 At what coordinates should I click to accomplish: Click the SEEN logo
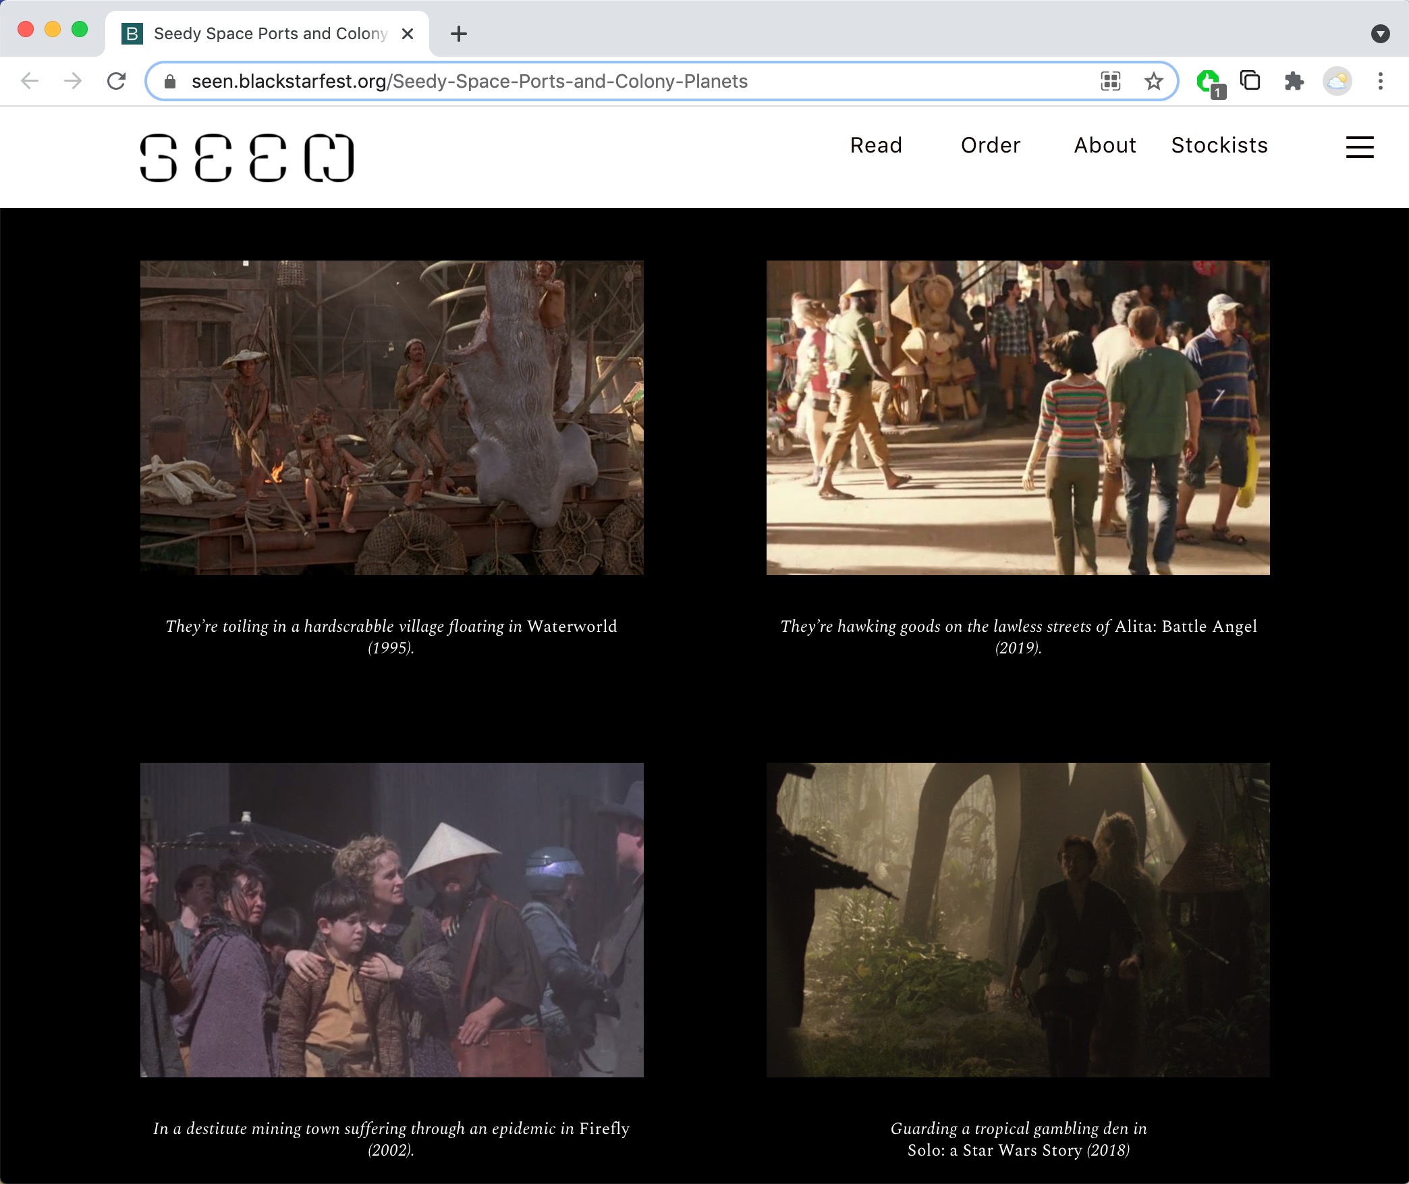[x=246, y=158]
